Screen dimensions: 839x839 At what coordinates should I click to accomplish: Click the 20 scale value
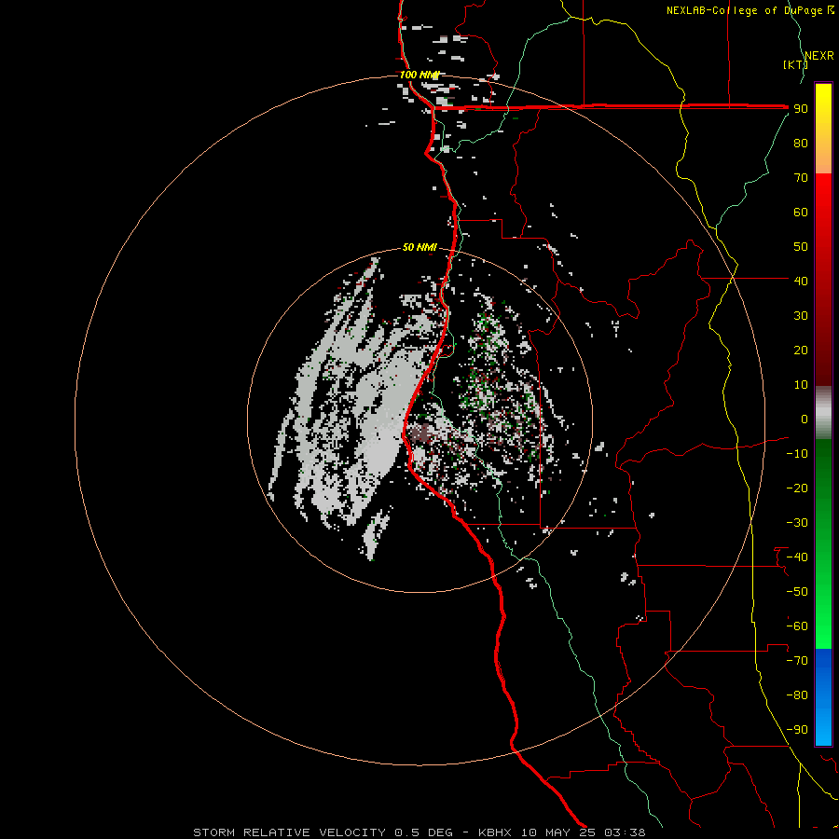click(x=801, y=350)
